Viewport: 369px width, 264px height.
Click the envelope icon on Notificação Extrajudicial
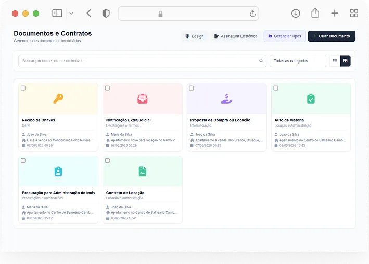coord(143,99)
